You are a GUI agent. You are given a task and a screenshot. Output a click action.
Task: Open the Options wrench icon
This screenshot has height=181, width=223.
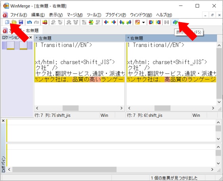[137, 22]
